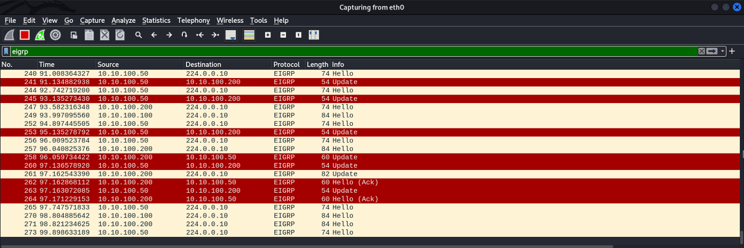This screenshot has width=744, height=248.
Task: Expand the recent display filter history dropdown
Action: (723, 52)
